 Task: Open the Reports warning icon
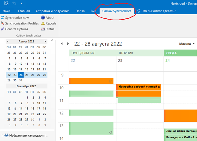[43, 23]
